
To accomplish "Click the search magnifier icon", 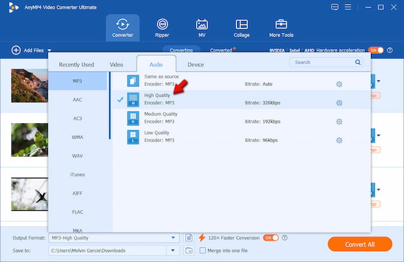I will coord(358,62).
